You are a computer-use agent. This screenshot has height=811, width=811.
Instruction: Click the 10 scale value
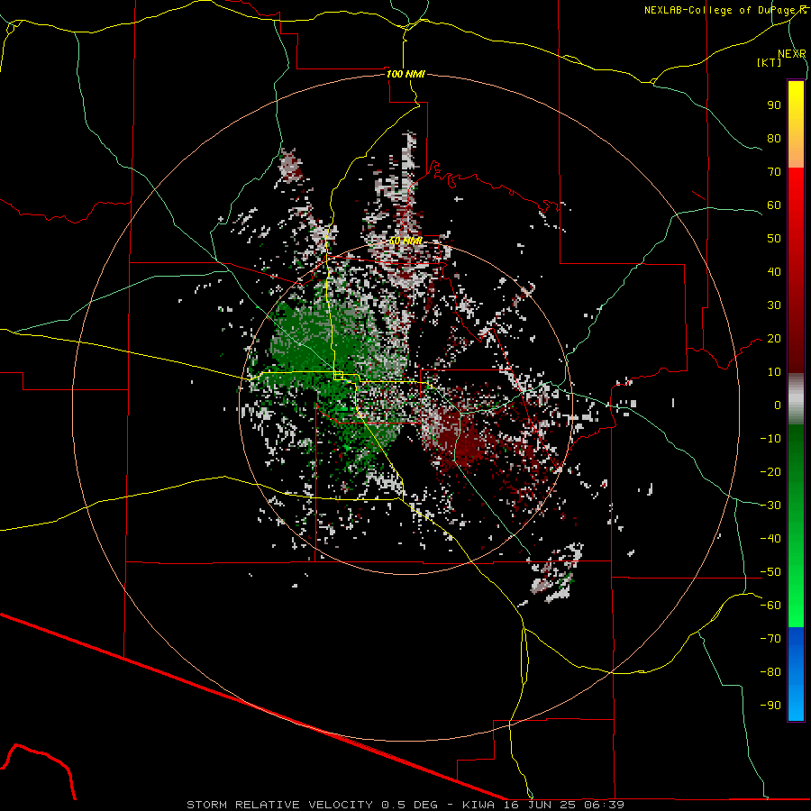pyautogui.click(x=774, y=372)
